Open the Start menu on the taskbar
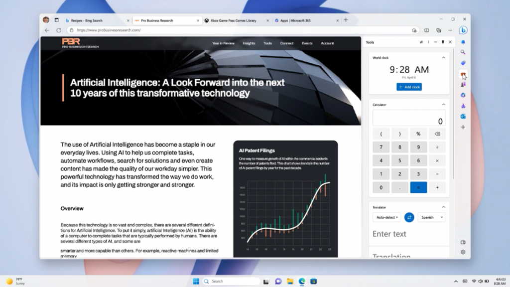 pos(195,281)
